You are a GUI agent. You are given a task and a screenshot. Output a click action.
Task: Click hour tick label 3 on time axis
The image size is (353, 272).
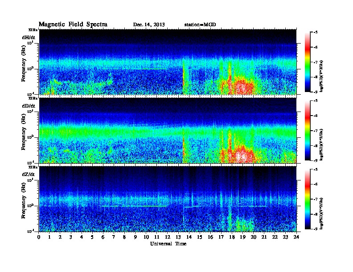coord(71,237)
